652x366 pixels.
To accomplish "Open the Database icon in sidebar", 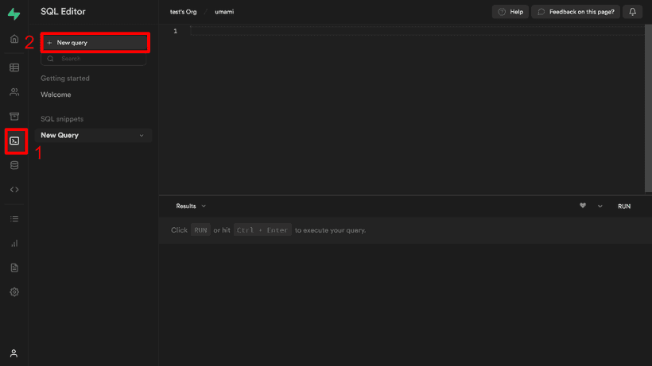I will [14, 165].
